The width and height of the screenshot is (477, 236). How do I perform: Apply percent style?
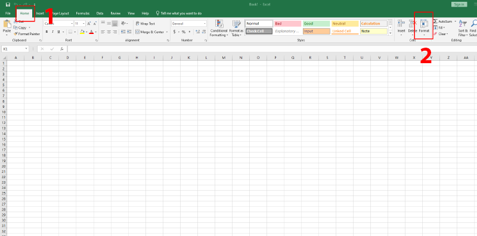tap(184, 32)
